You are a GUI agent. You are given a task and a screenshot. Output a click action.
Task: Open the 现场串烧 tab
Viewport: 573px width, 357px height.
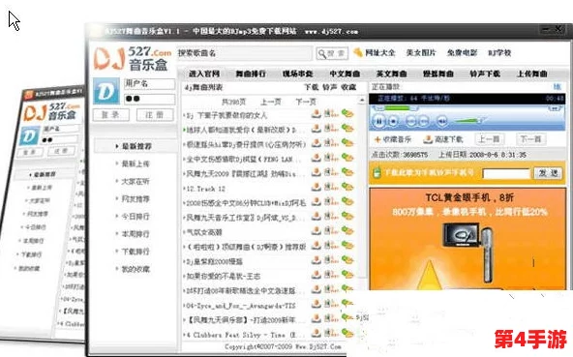(x=297, y=74)
